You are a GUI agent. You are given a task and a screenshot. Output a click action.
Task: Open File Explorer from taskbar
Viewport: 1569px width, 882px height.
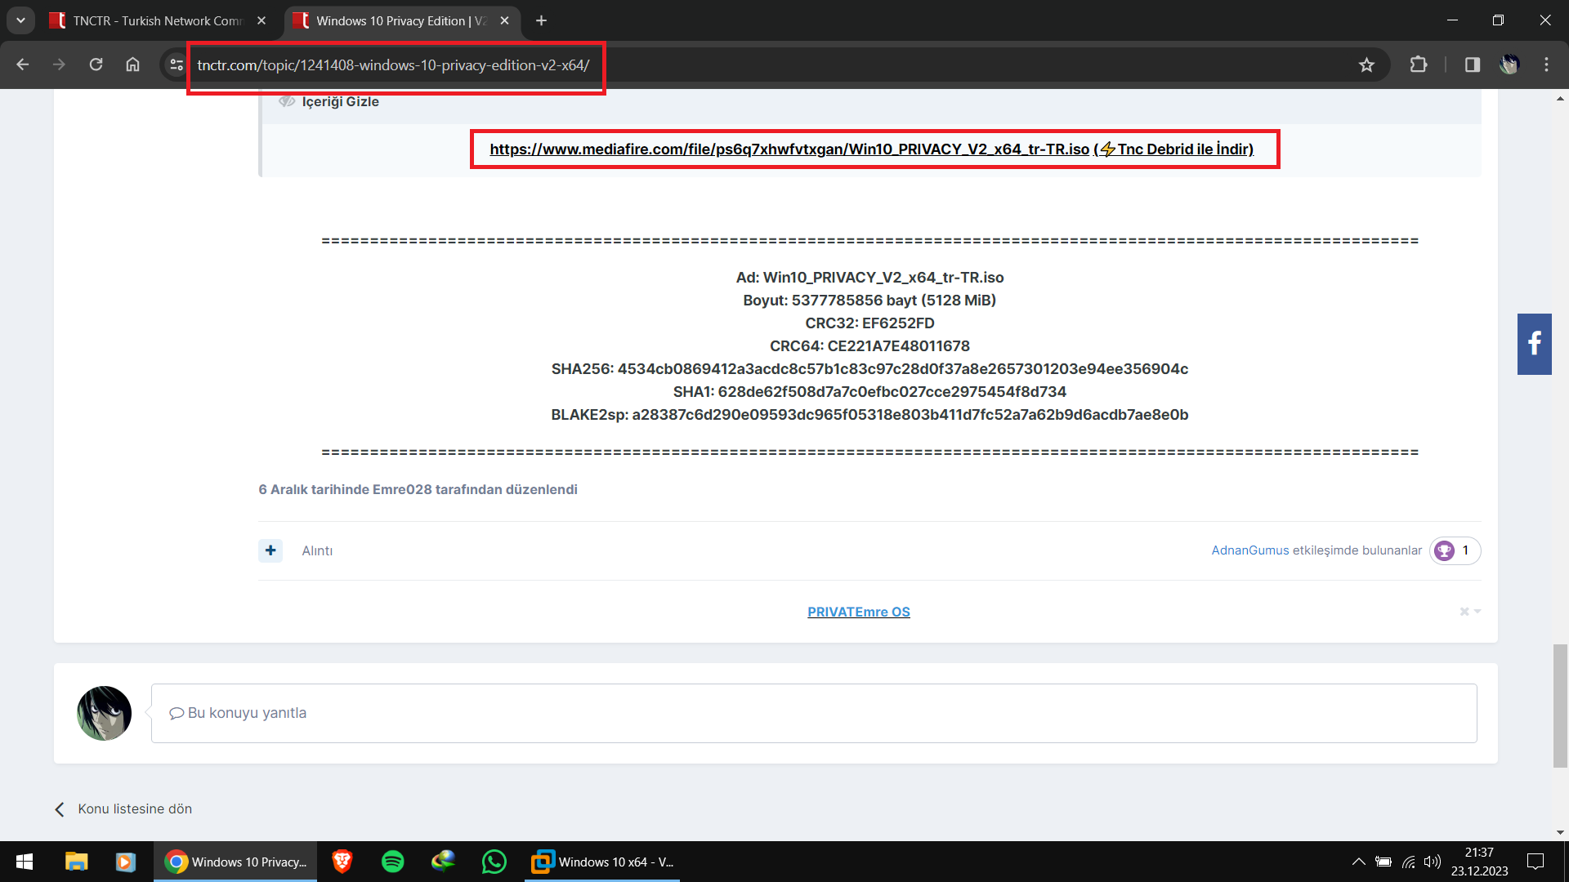pyautogui.click(x=76, y=862)
